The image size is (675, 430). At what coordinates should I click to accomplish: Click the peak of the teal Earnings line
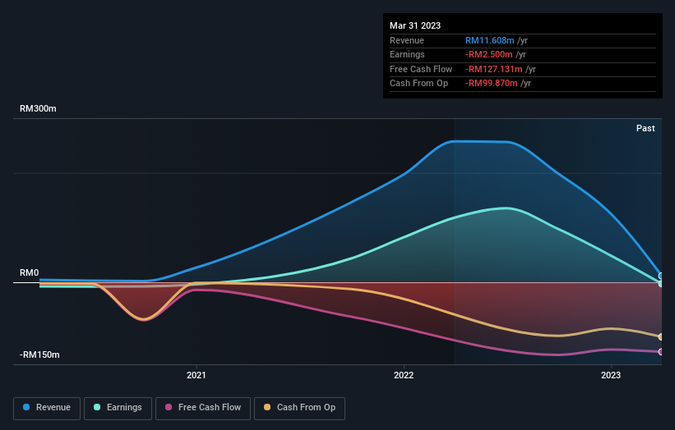coord(507,208)
